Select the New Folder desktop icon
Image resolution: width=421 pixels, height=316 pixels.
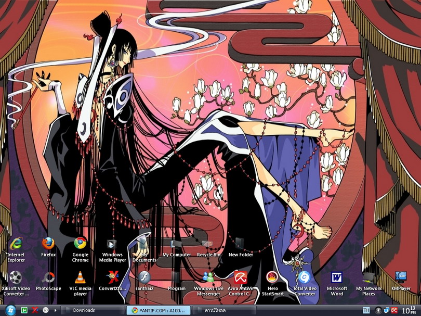[241, 247]
